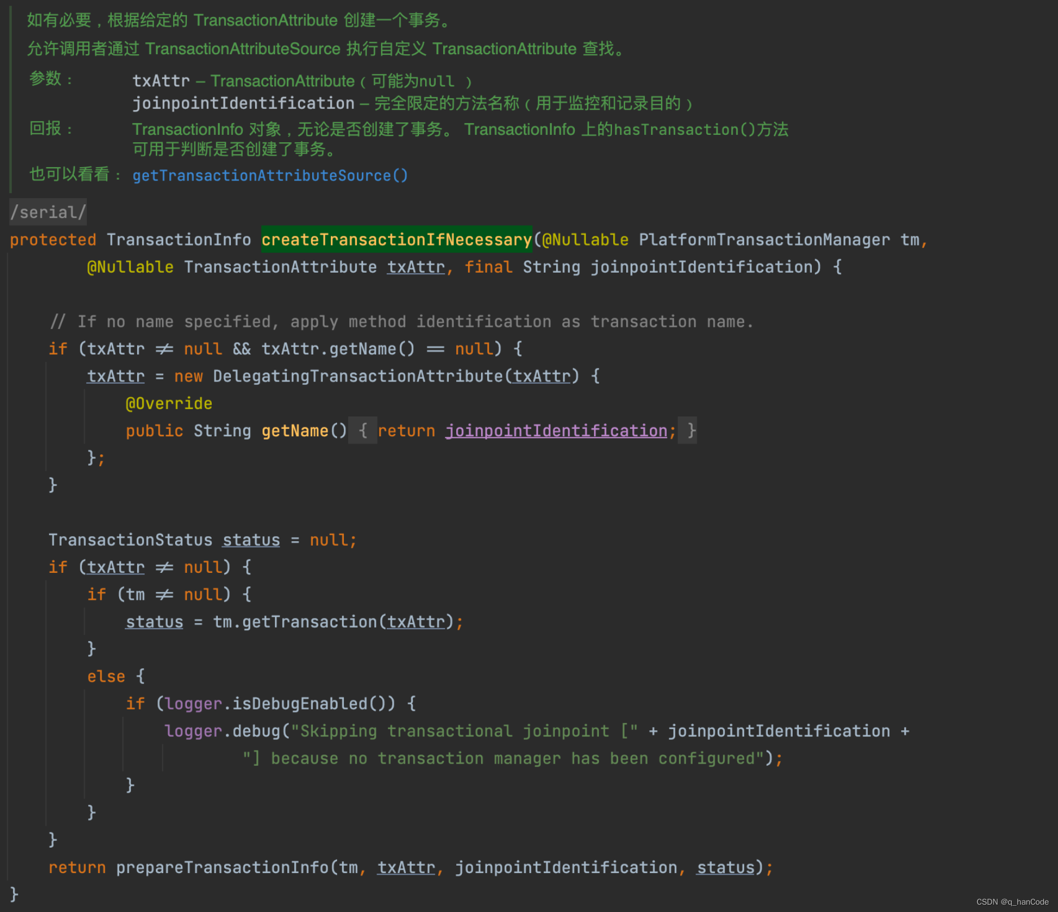This screenshot has width=1058, height=912.
Task: Click the txAttr doc parameter name
Action: 161,81
